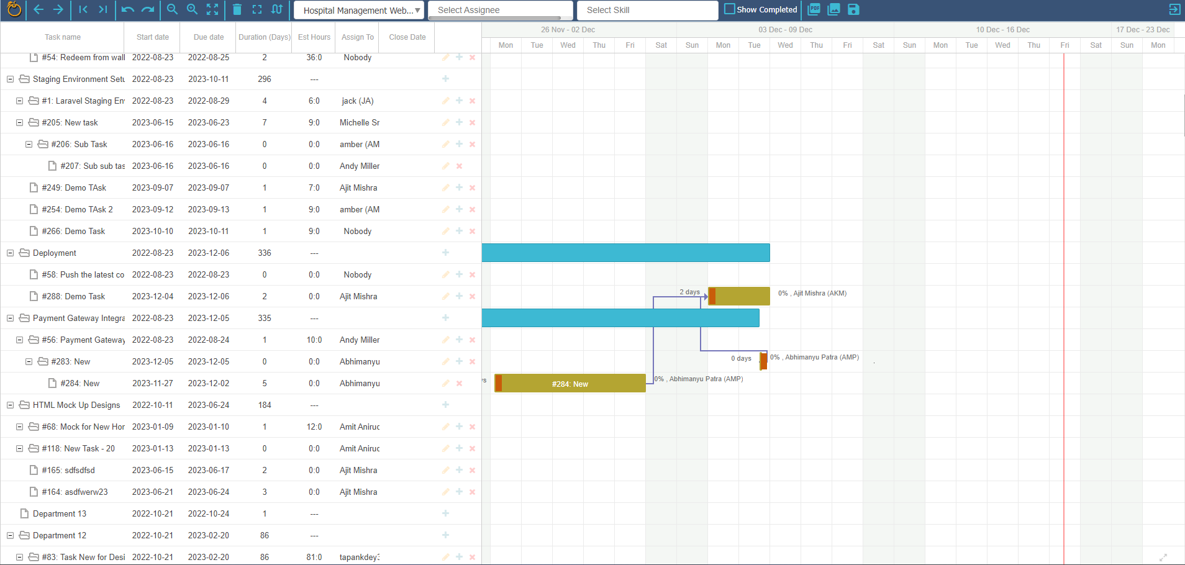Collapse the Deployment group
This screenshot has width=1185, height=565.
[9, 253]
